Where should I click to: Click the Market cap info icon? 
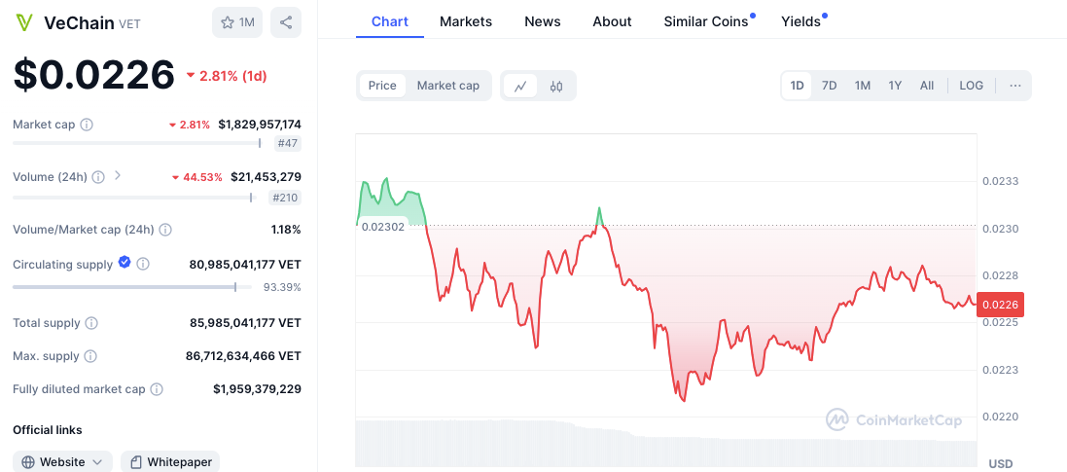[87, 125]
